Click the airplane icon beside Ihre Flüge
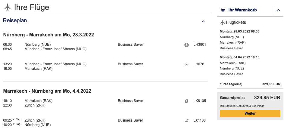 tap(8, 7)
